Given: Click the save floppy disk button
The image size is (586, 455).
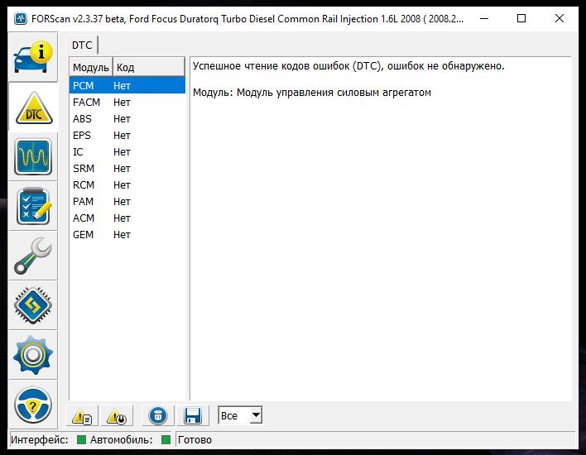Looking at the screenshot, I should 193,416.
